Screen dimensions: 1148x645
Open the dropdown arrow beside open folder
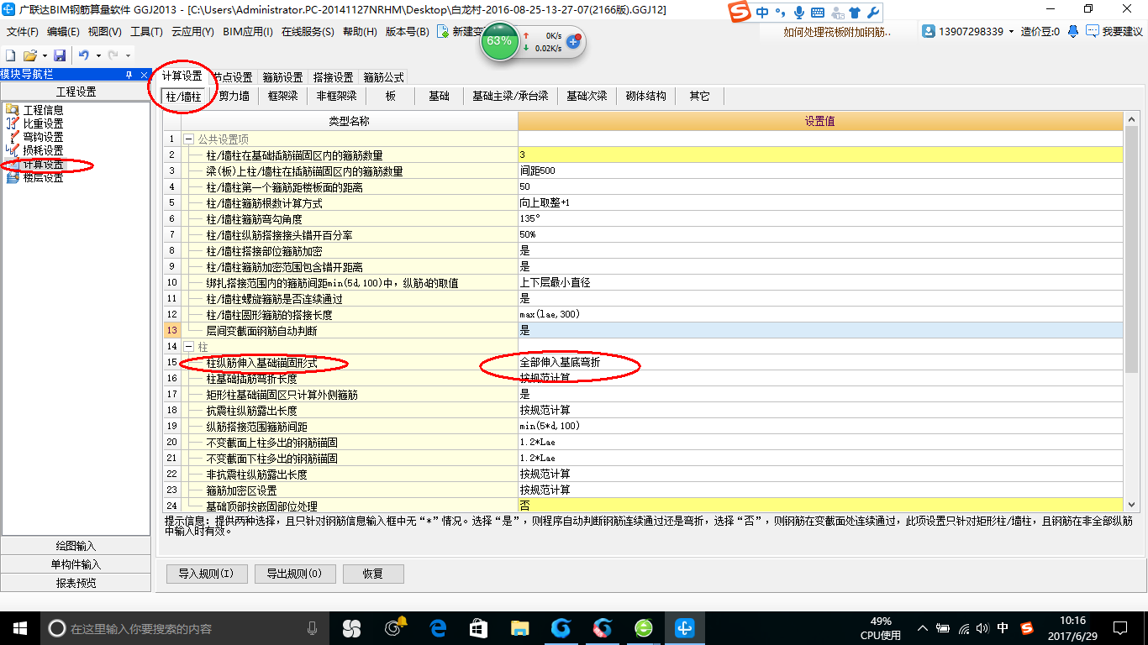pyautogui.click(x=44, y=55)
